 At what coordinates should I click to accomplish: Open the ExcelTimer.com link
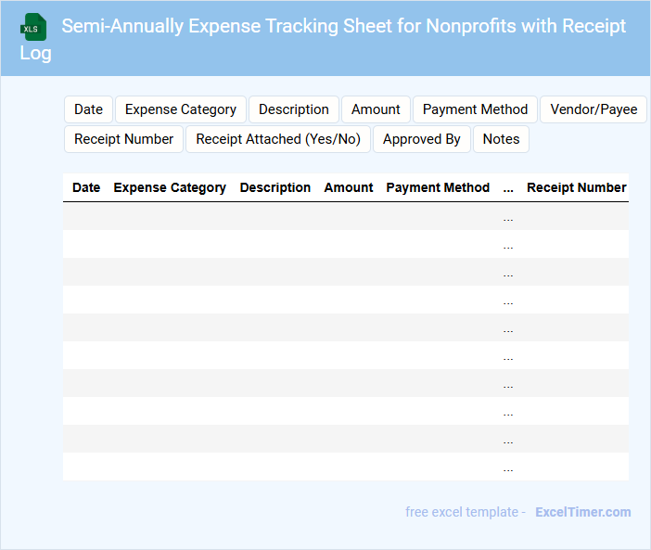(582, 512)
